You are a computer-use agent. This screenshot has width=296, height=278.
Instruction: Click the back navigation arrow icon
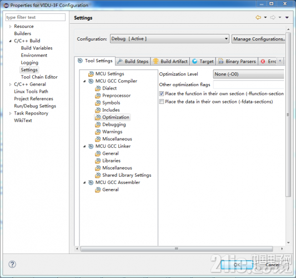[x=258, y=17]
